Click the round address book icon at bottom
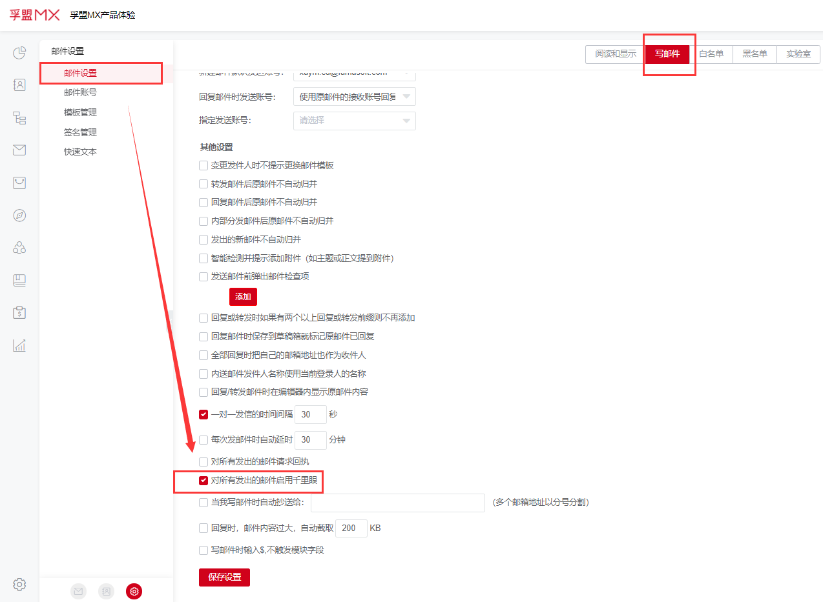The width and height of the screenshot is (823, 602). pos(106,591)
